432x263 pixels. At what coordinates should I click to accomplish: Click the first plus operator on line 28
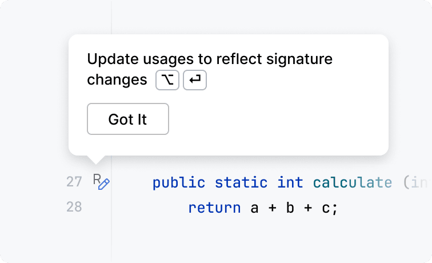click(x=273, y=208)
